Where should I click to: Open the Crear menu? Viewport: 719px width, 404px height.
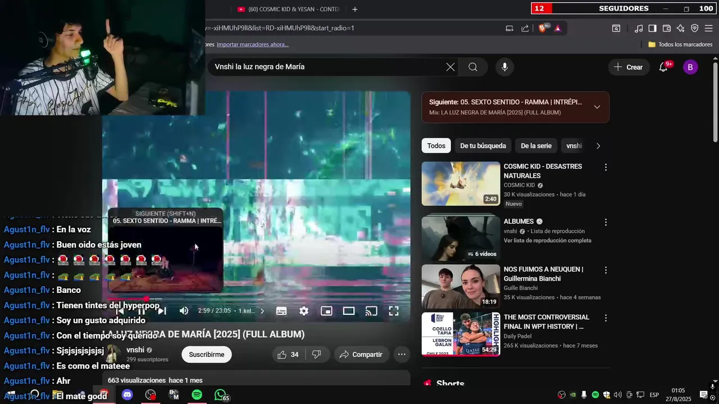pyautogui.click(x=629, y=67)
